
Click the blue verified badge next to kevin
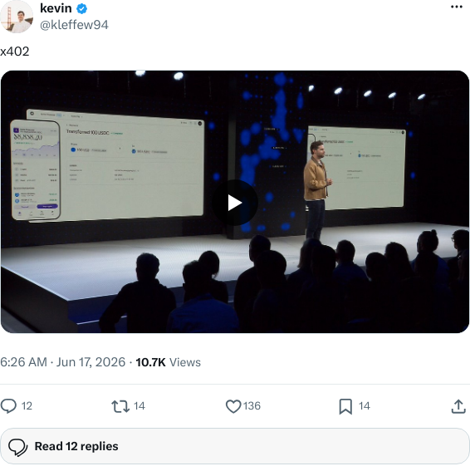pos(81,8)
